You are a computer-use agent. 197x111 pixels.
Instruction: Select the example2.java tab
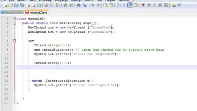click(37, 13)
